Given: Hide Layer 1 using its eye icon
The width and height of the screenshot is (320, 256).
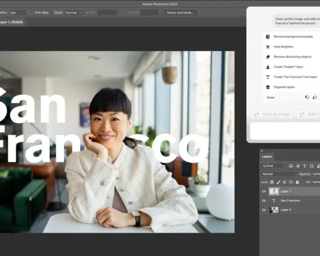Looking at the screenshot, I should click(x=264, y=191).
